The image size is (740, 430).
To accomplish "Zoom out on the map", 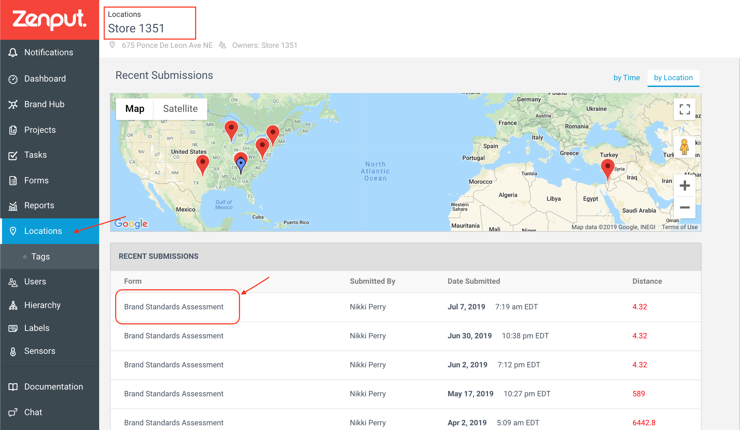I will tap(684, 207).
